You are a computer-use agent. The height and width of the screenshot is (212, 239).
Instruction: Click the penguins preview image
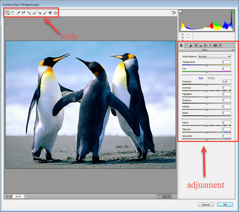[x=91, y=104]
